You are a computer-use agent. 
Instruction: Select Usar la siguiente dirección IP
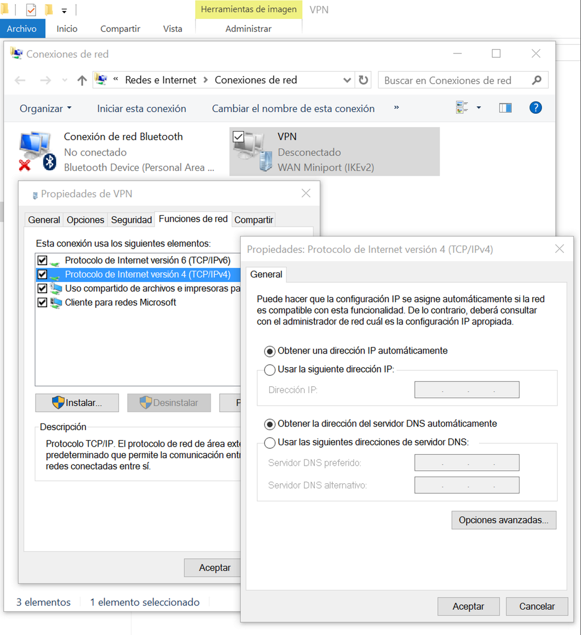click(x=269, y=370)
